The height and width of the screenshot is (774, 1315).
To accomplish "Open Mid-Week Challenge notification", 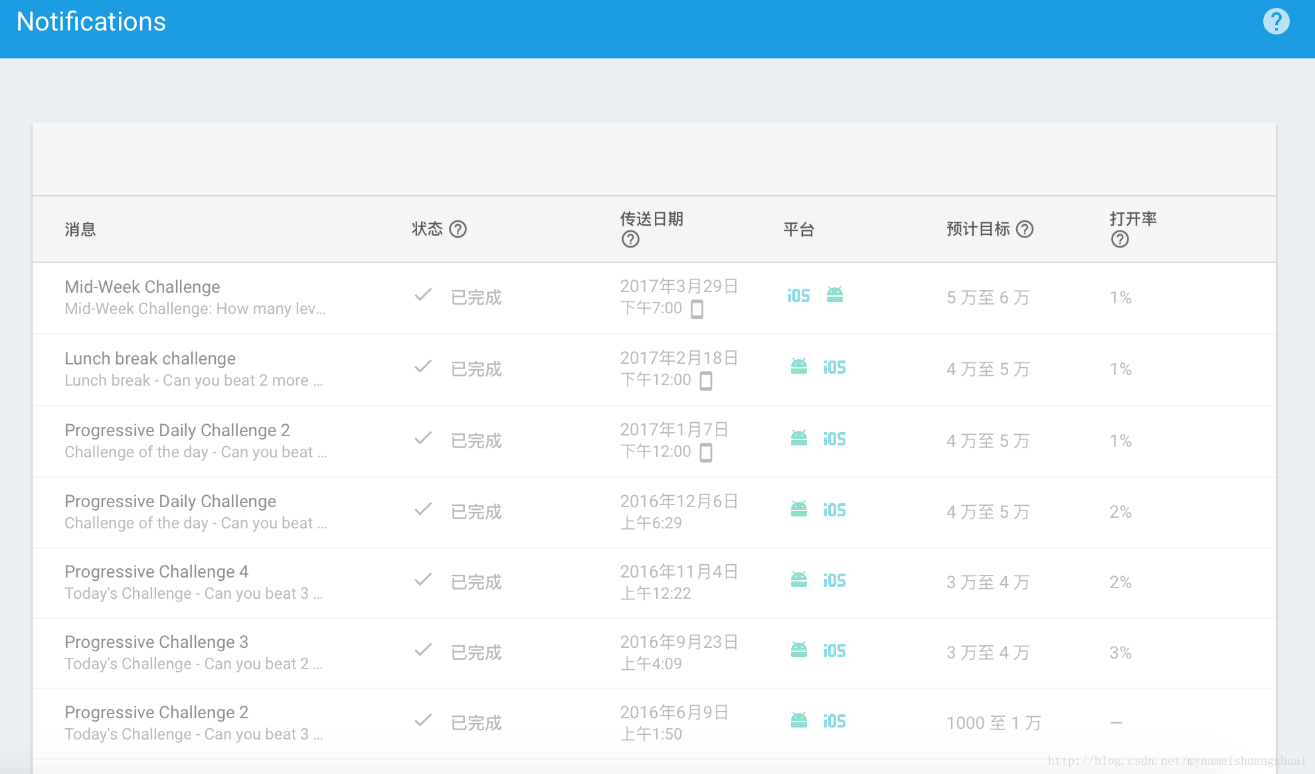I will (x=142, y=287).
